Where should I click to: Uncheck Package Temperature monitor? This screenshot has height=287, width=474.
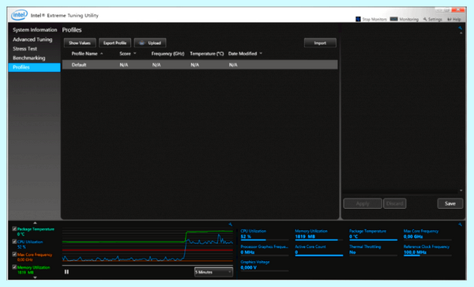click(14, 229)
